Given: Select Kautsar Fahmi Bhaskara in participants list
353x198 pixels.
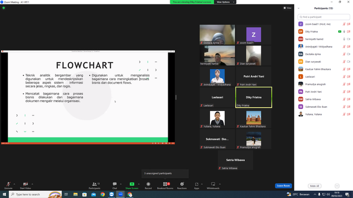Looking at the screenshot, I should pos(324,69).
